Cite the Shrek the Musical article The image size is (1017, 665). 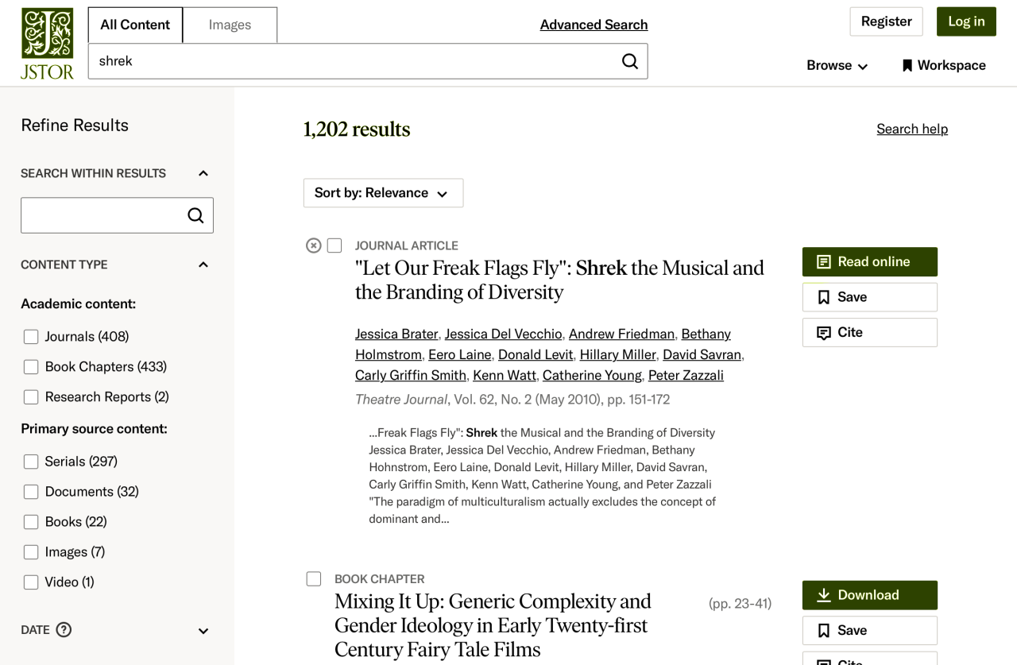pos(870,332)
